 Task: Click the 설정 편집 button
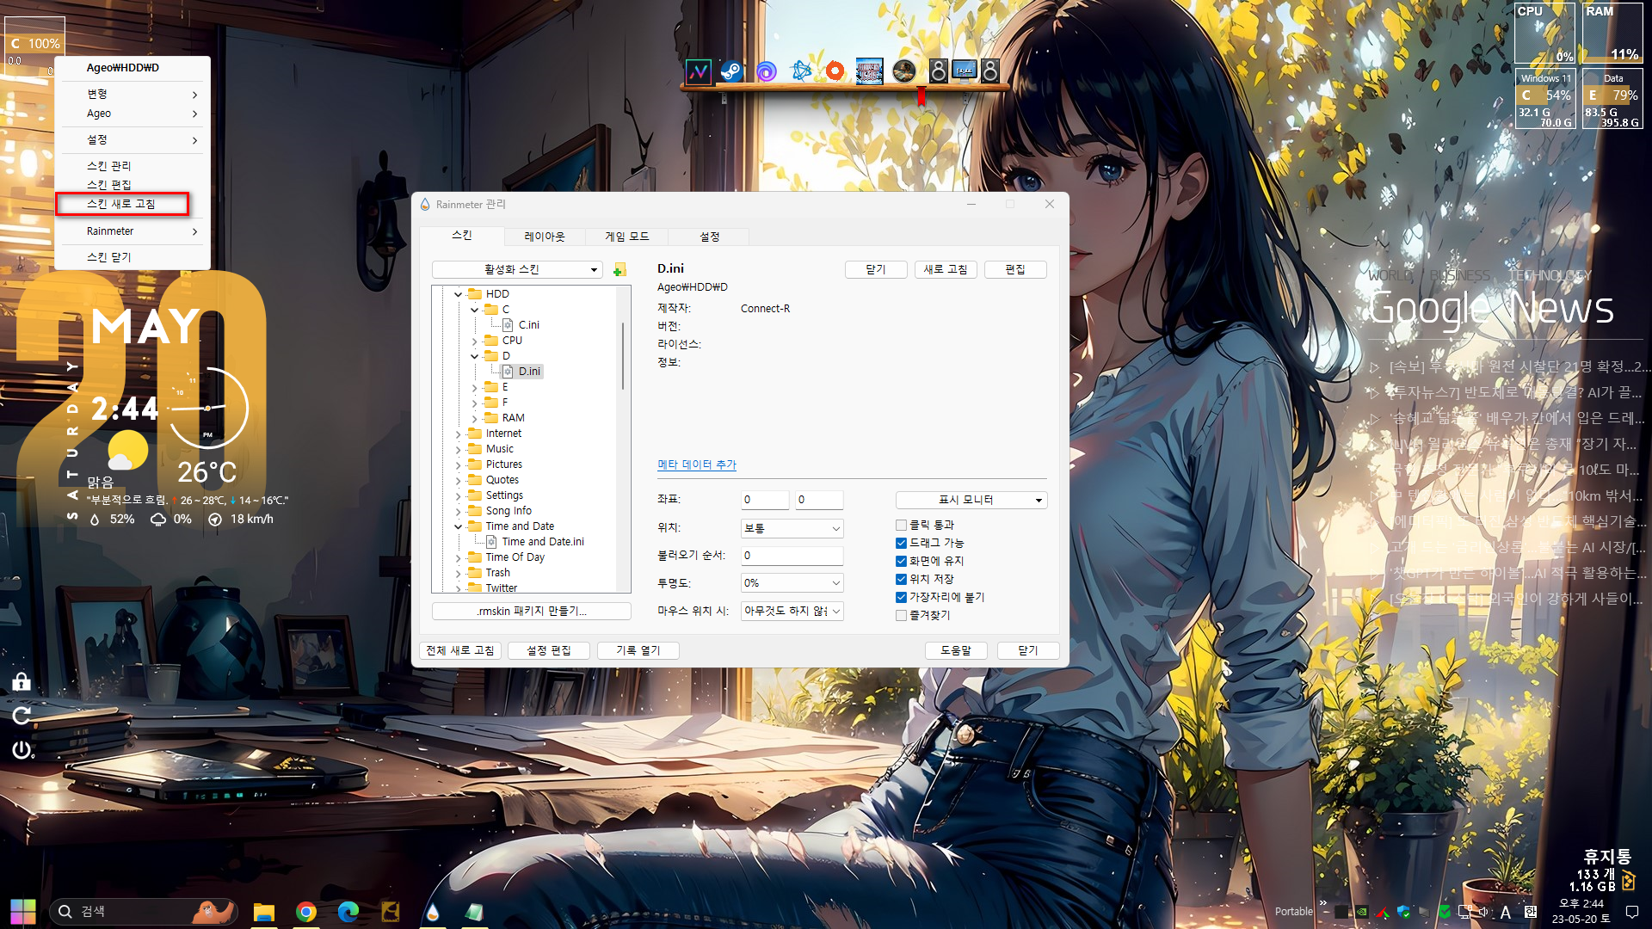click(x=549, y=650)
